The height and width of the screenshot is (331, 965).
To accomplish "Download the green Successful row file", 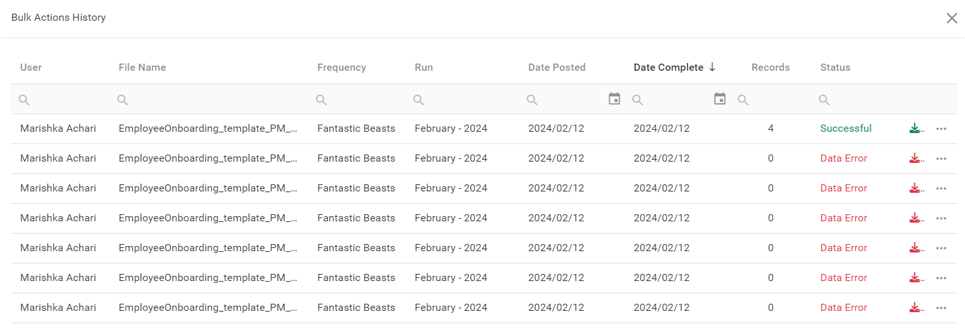I will coord(916,129).
